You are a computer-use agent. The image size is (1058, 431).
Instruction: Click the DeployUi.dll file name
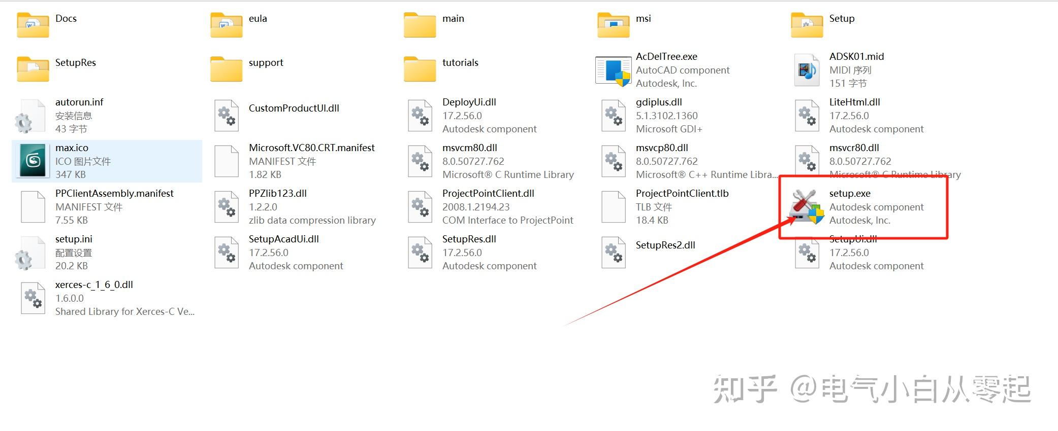(469, 102)
